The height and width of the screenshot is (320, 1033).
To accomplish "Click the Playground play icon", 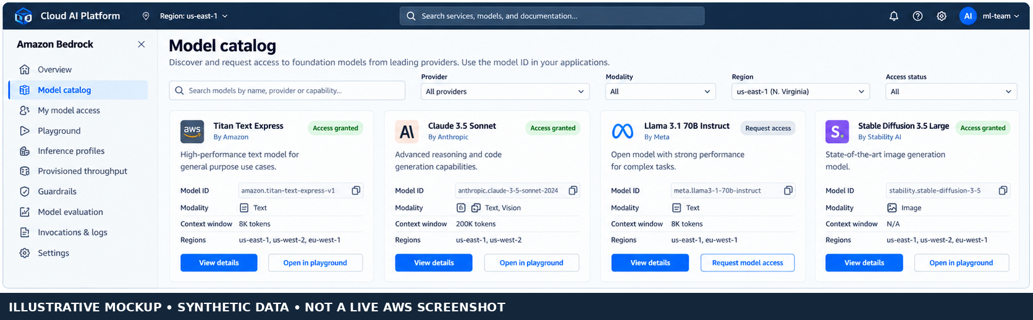I will [x=25, y=131].
